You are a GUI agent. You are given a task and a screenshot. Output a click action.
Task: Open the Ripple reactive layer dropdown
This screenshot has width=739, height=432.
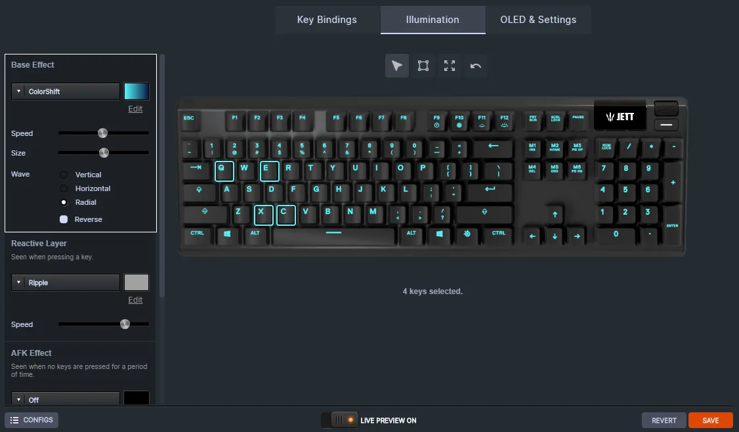[x=66, y=282]
